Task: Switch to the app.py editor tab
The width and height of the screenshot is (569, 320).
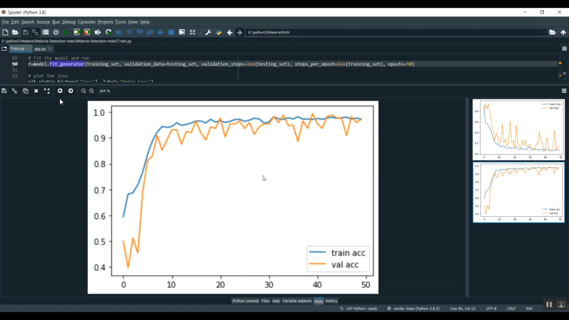Action: [x=40, y=49]
